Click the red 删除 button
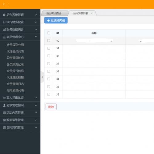The image size is (154, 154). (x=51, y=107)
